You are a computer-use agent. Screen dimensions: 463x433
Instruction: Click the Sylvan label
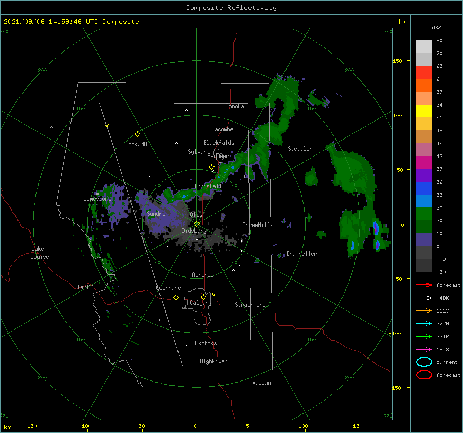tap(197, 152)
